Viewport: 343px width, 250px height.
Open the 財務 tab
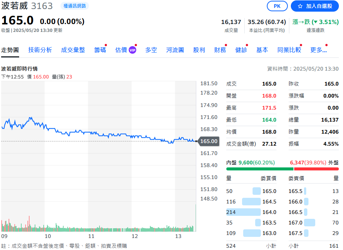[x=220, y=50]
